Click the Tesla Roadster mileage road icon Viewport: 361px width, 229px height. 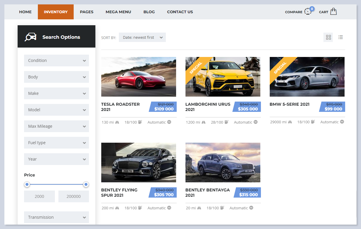(x=117, y=122)
